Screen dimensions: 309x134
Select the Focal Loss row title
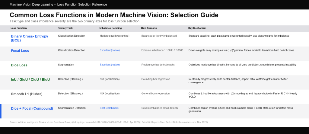pos(20,51)
